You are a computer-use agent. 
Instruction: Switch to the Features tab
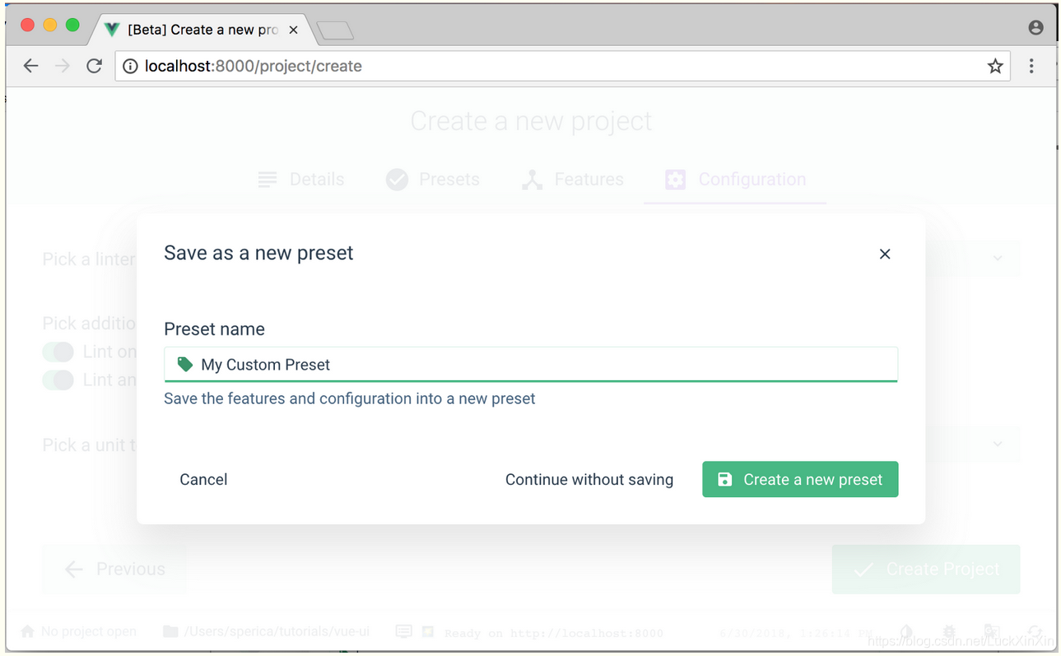click(x=573, y=179)
